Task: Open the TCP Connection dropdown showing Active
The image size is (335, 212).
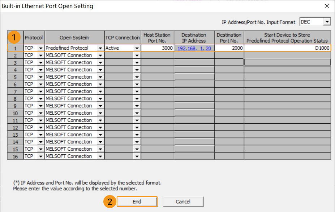Action: [x=136, y=48]
